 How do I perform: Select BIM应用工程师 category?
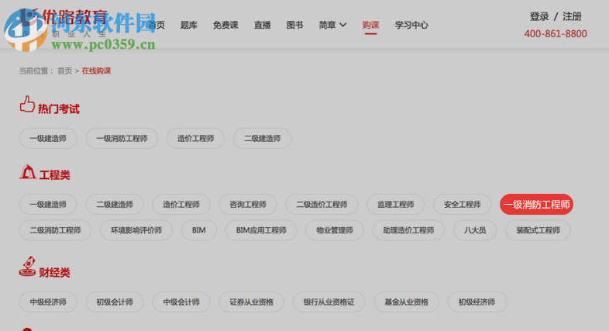point(261,230)
